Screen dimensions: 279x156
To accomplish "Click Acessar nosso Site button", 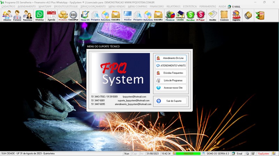I will coord(171,88).
